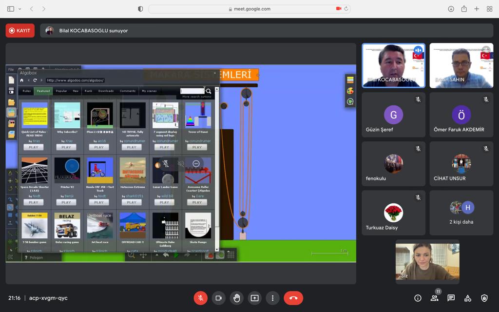The height and width of the screenshot is (312, 499).
Task: Click the Algobox scrollbar down arrow
Action: click(217, 250)
